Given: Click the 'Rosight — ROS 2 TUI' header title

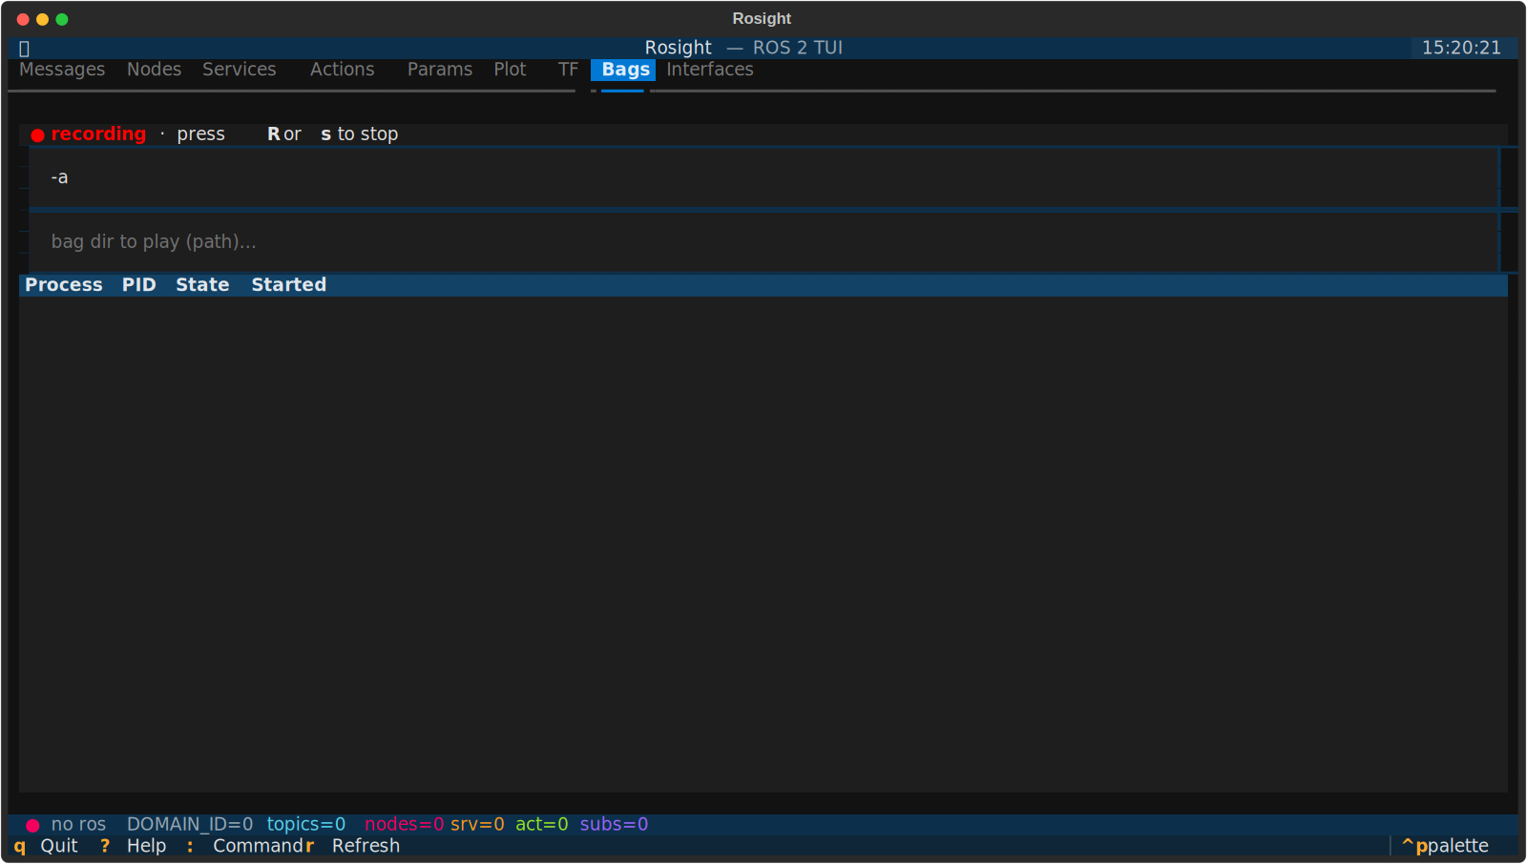Looking at the screenshot, I should click(x=743, y=48).
